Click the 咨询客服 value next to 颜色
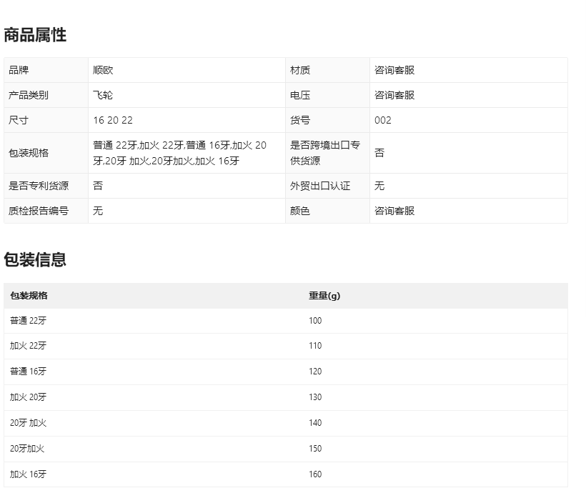This screenshot has width=586, height=488. pos(394,211)
